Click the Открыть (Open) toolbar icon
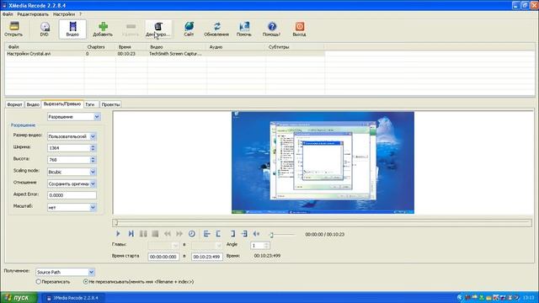The height and width of the screenshot is (303, 539). pos(13,29)
